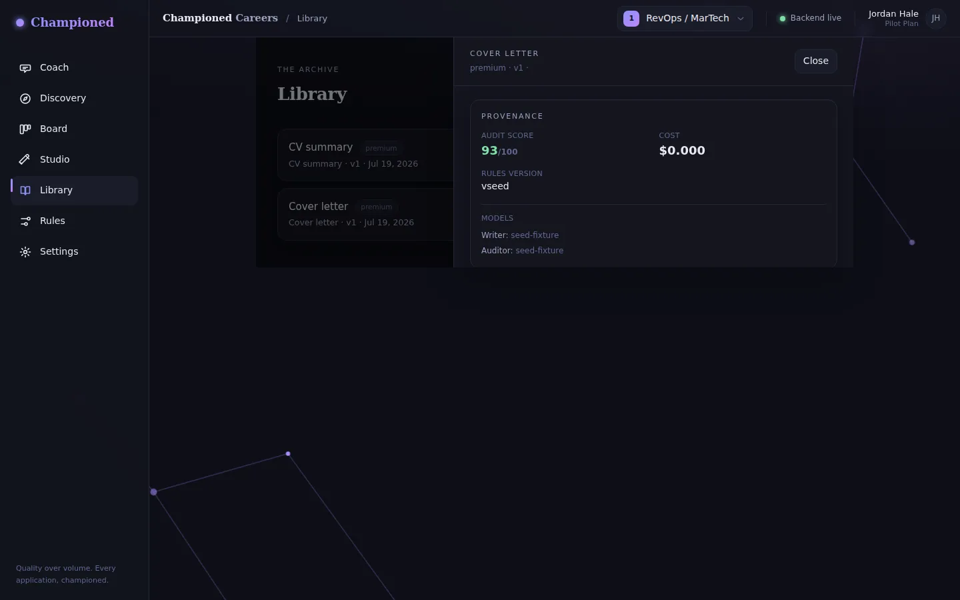Close the cover letter panel
The width and height of the screenshot is (960, 600).
coord(816,61)
